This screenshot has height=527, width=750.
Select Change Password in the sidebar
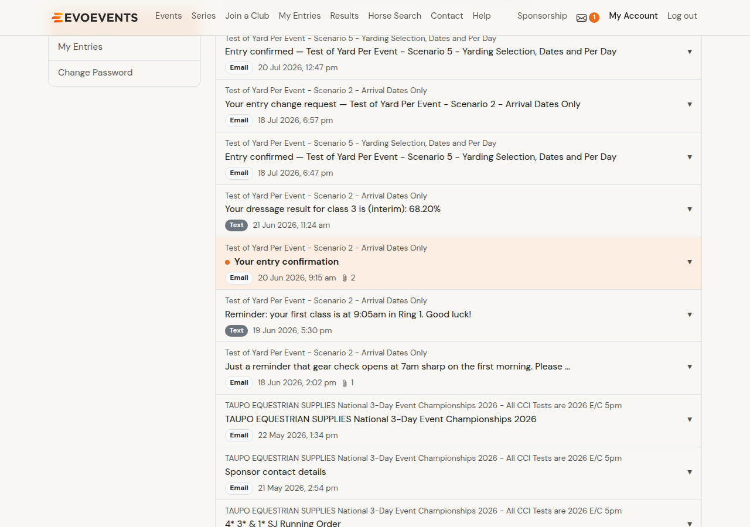124,73
